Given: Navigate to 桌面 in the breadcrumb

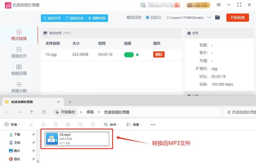Looking at the screenshot, I should [90, 112].
